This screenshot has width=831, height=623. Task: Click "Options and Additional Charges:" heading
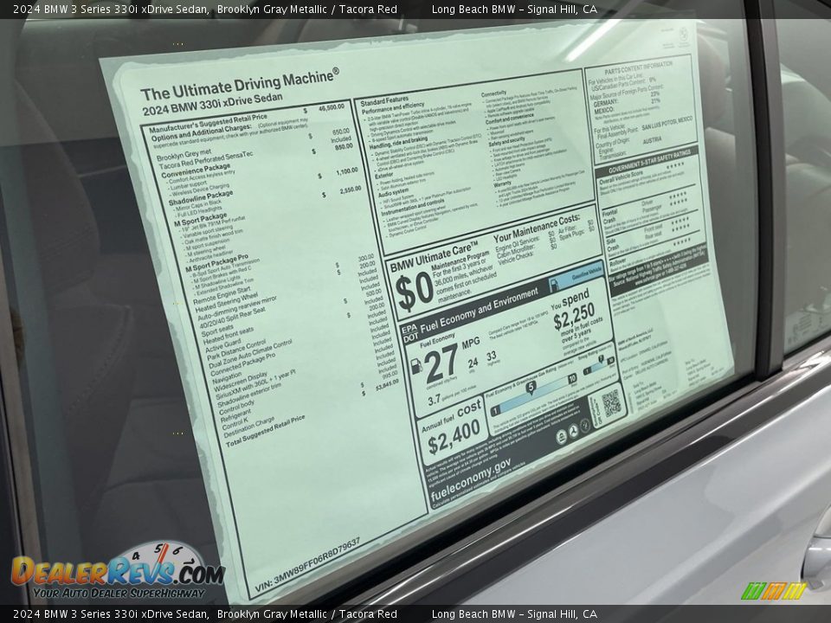click(x=201, y=134)
